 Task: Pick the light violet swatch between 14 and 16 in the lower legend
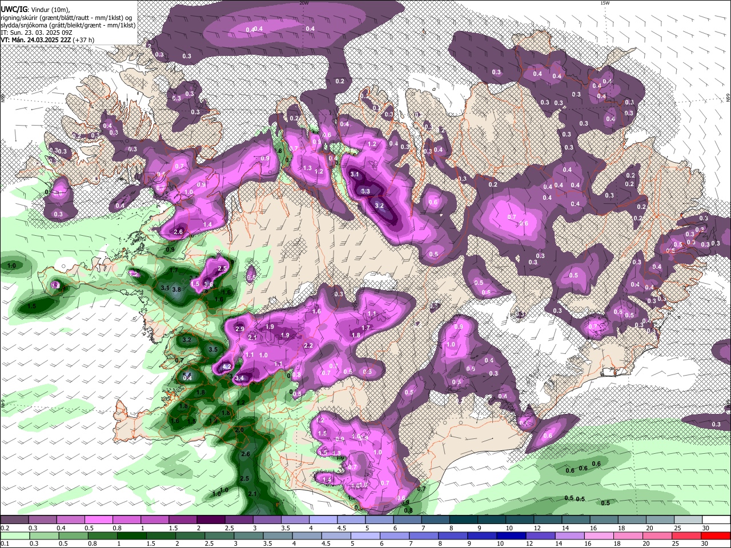(569, 536)
